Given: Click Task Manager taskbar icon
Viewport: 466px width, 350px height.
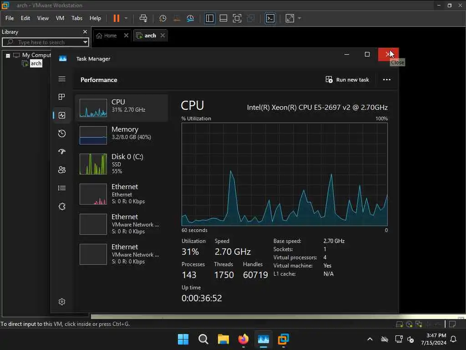Looking at the screenshot, I should click(263, 339).
